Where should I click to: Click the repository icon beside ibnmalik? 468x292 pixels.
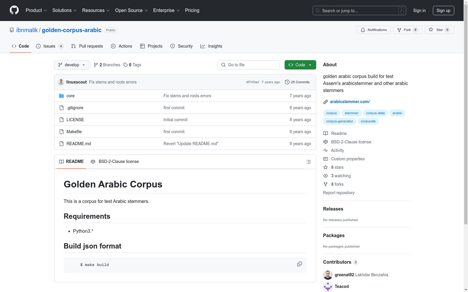[x=12, y=30]
